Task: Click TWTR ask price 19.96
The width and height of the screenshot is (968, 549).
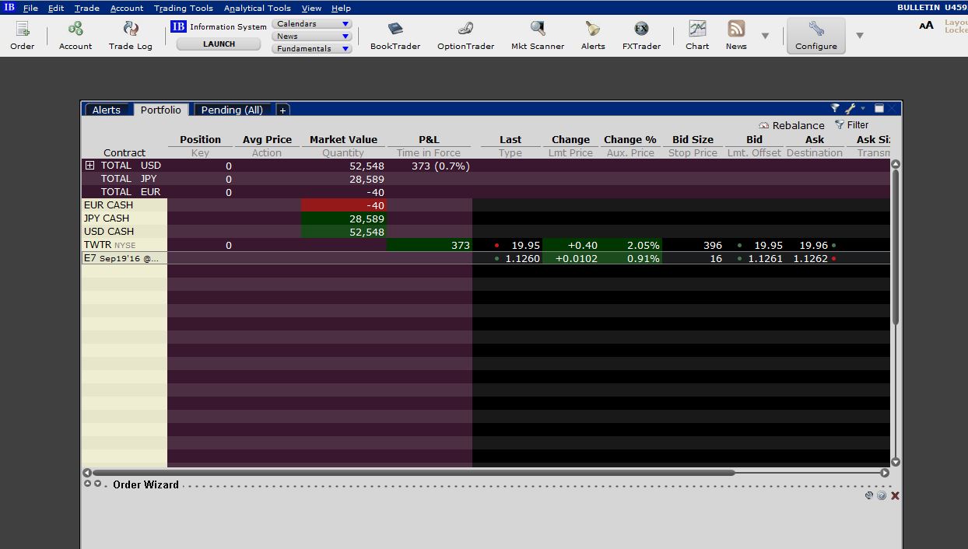Action: [x=814, y=245]
